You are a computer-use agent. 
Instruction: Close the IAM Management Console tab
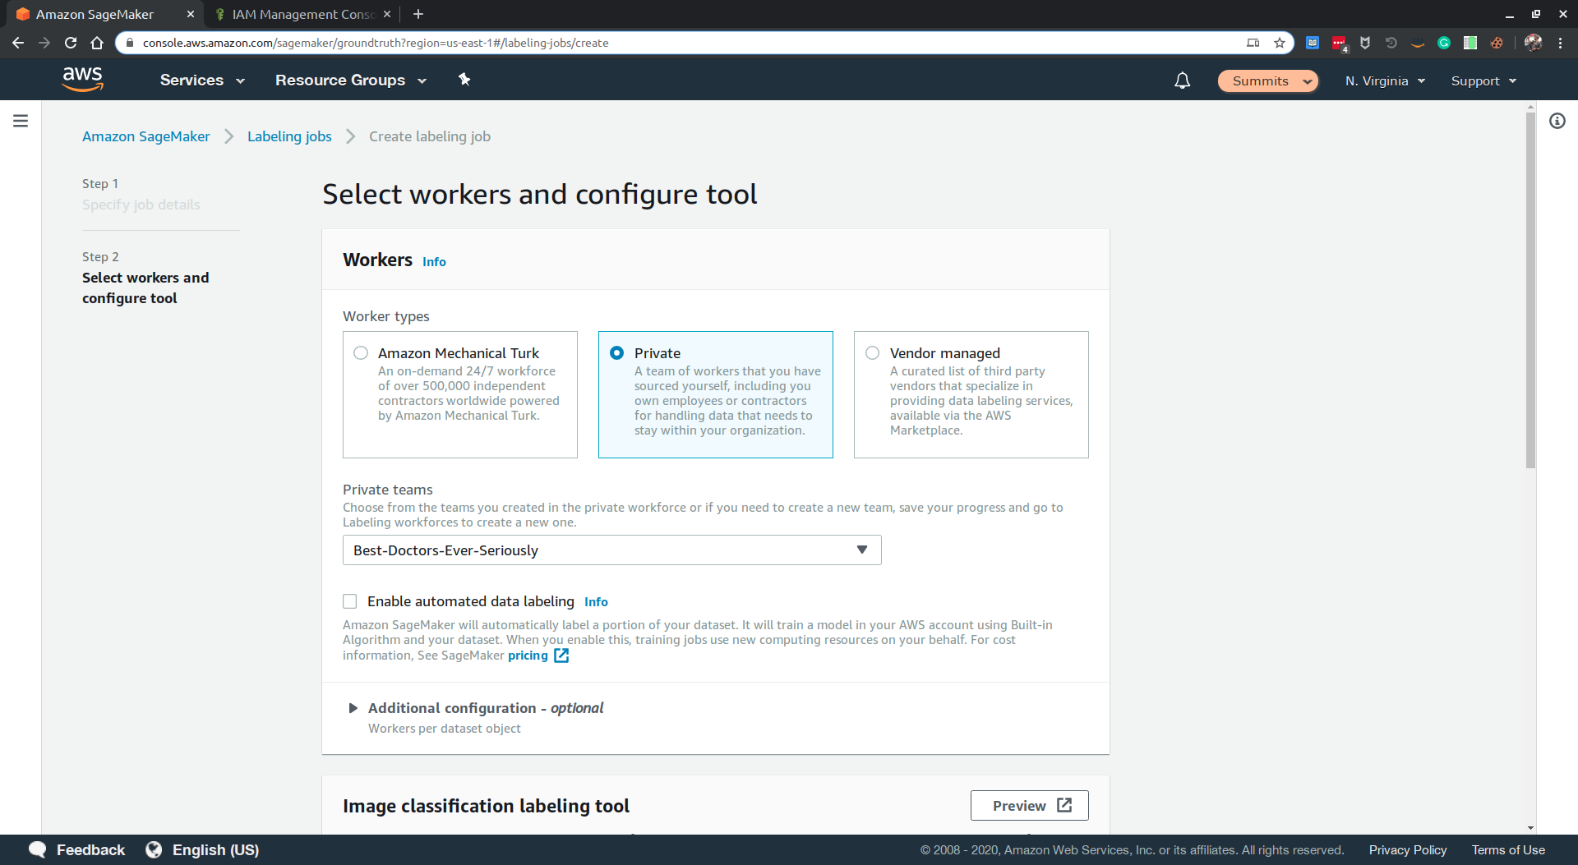coord(387,14)
